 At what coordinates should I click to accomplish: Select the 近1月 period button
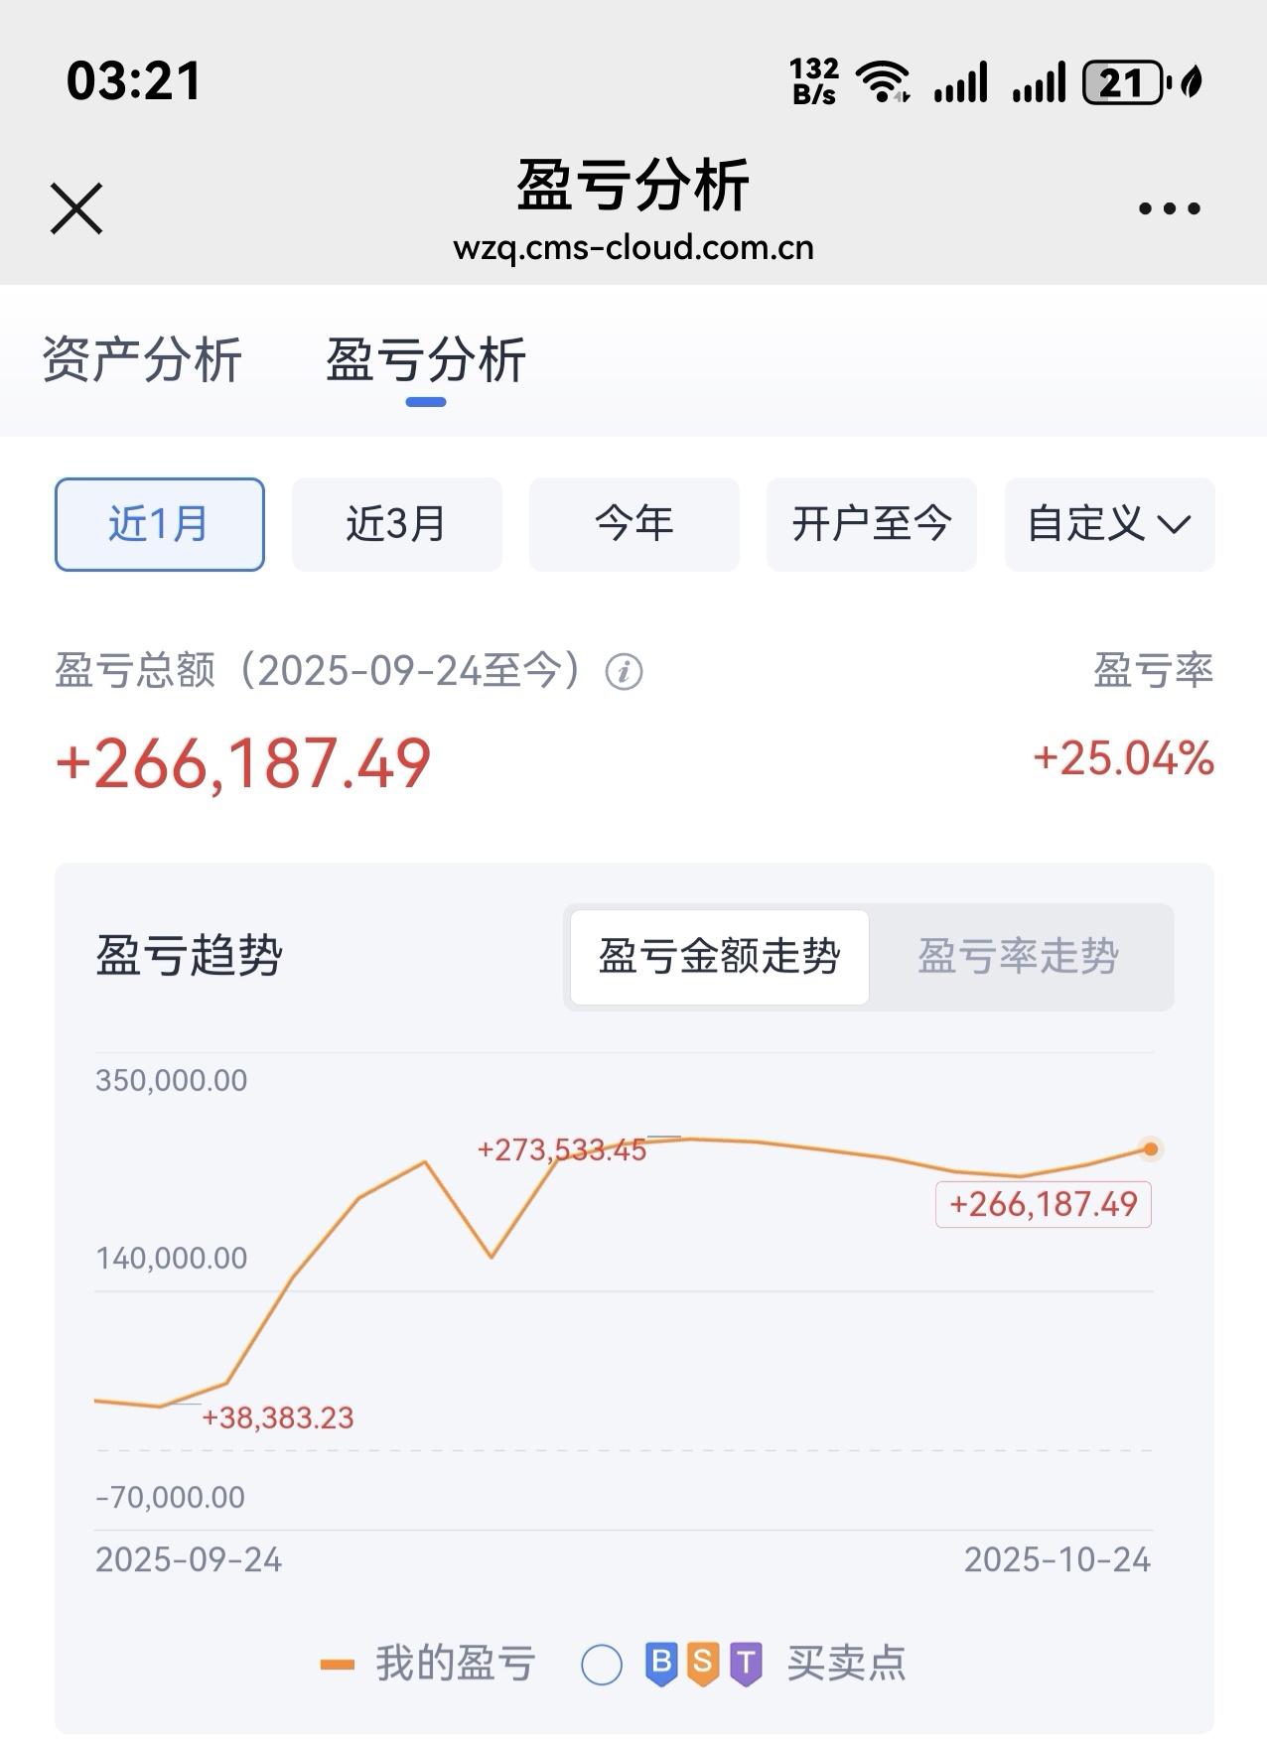159,524
